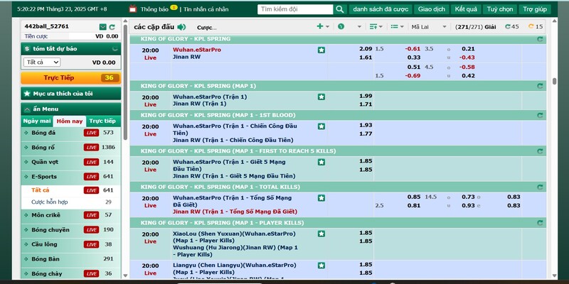Collapse the ẩn Menu panel
This screenshot has width=569, height=284.
pos(70,109)
